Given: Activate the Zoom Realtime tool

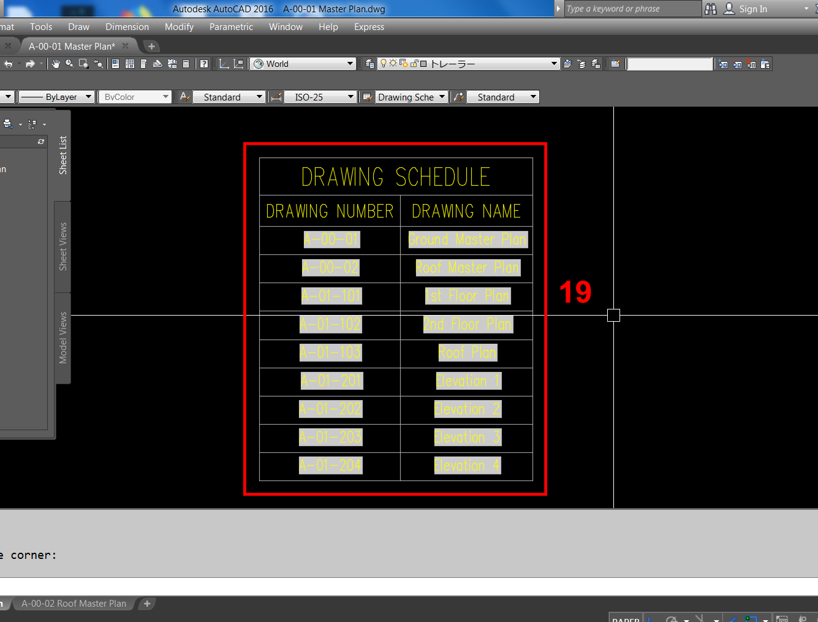Looking at the screenshot, I should coord(69,64).
